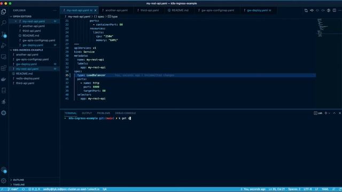Click the main branch status bar item
Viewport: 342px width, 192px height.
(x=13, y=189)
